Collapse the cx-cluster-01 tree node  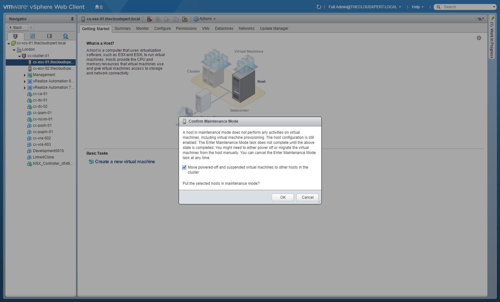click(x=19, y=56)
